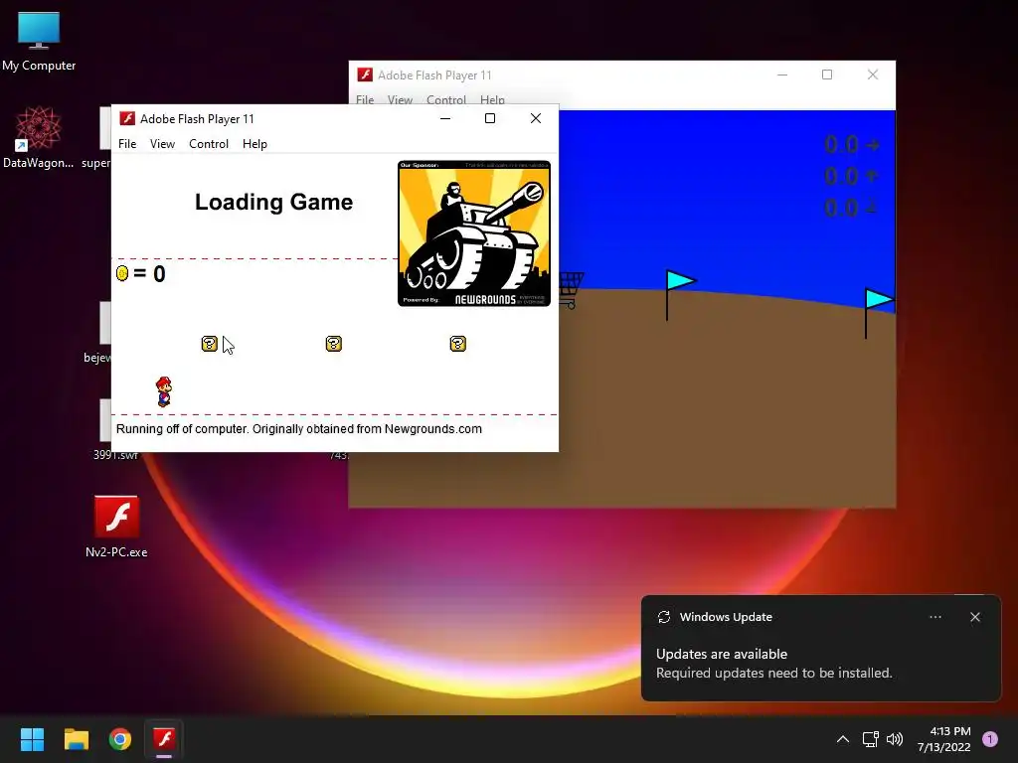Close the front Flash Player window
The height and width of the screenshot is (763, 1018).
pyautogui.click(x=536, y=118)
